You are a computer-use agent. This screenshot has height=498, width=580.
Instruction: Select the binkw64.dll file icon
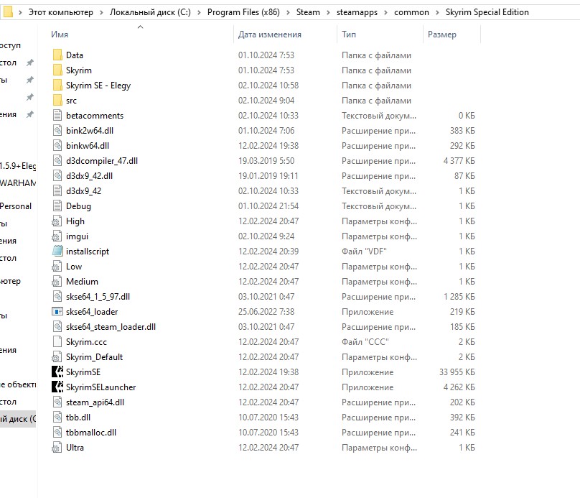tap(57, 146)
